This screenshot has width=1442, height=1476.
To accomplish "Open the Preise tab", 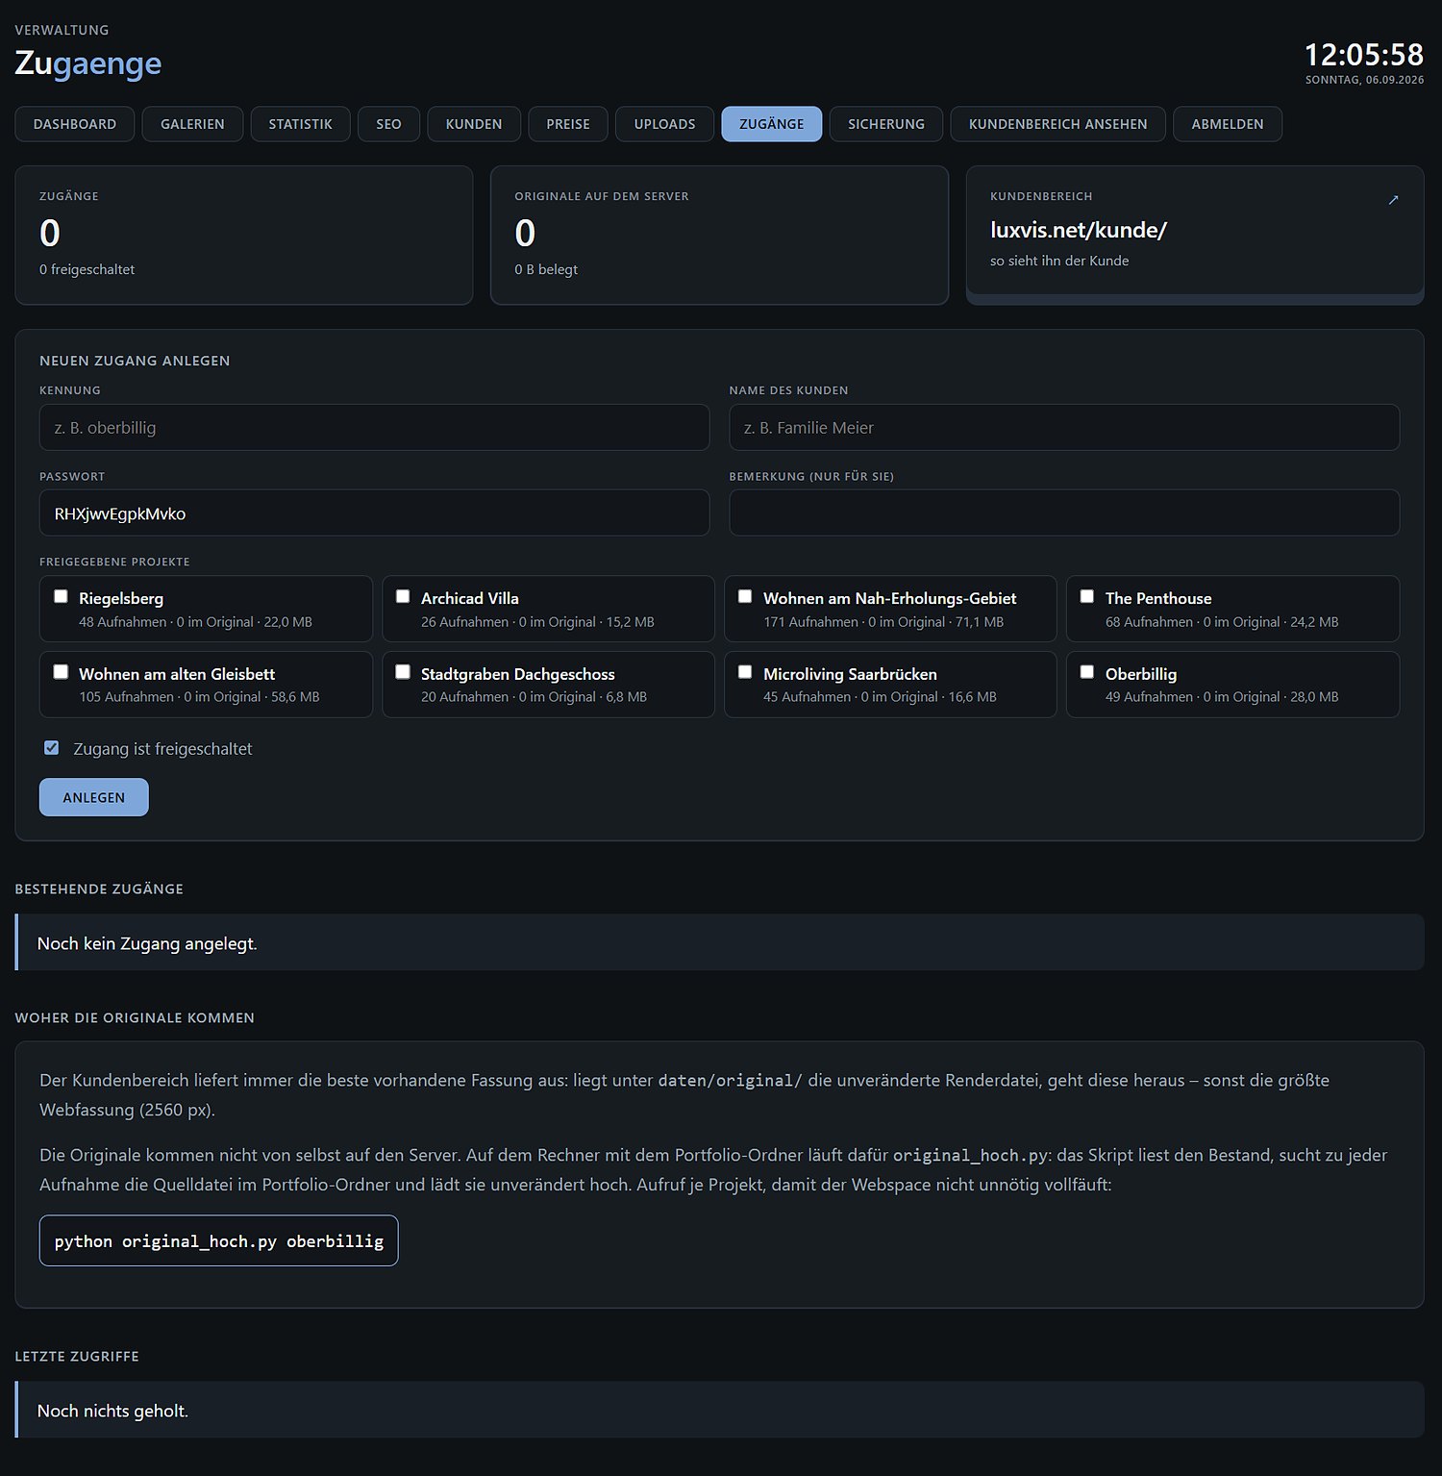I will point(568,124).
